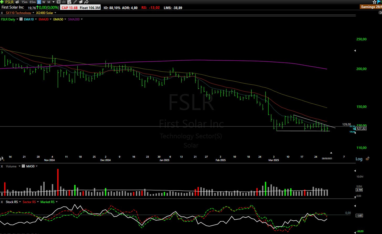
Task: Open the timeframe dropdown arrow
Action: tap(54, 2)
